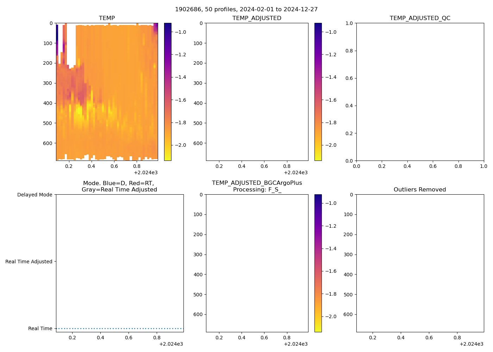This screenshot has height=352, width=493.
Task: Click the blue dotted line in Mode plot
Action: [120, 328]
